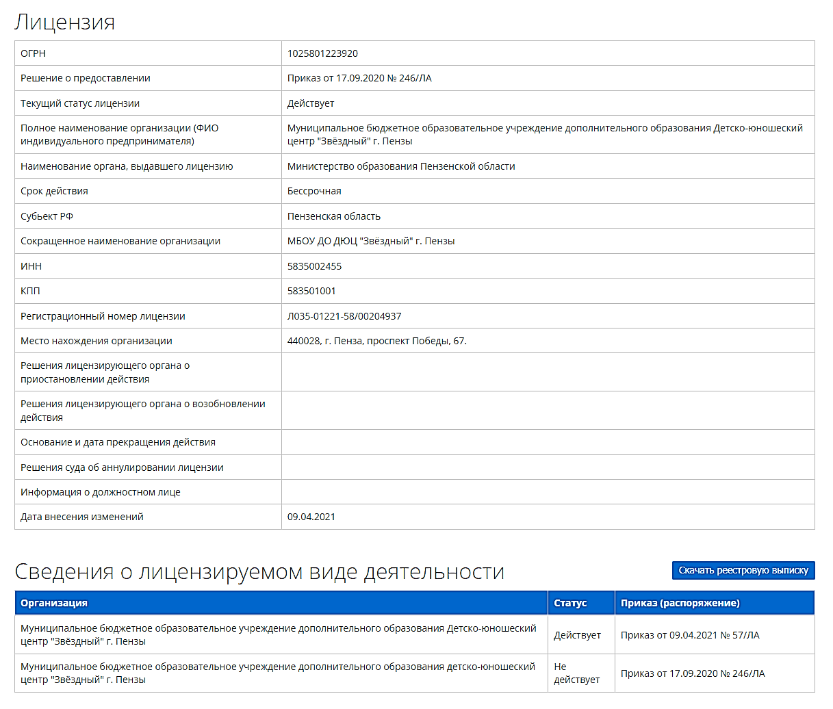
Task: Select the "Лицензия" page heading
Action: [64, 22]
